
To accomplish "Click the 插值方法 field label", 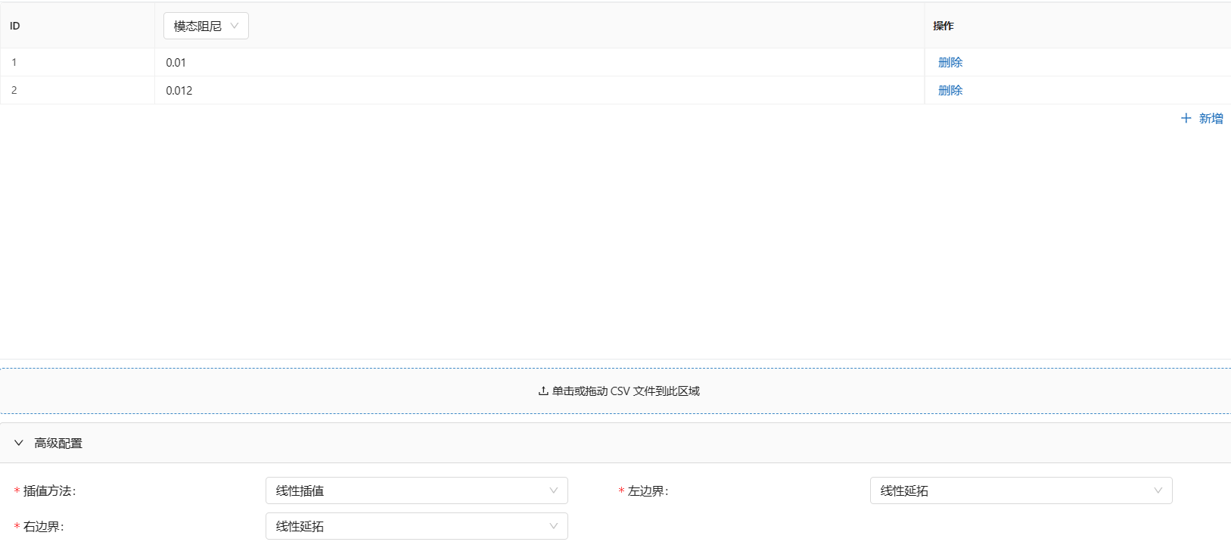I will [x=50, y=491].
